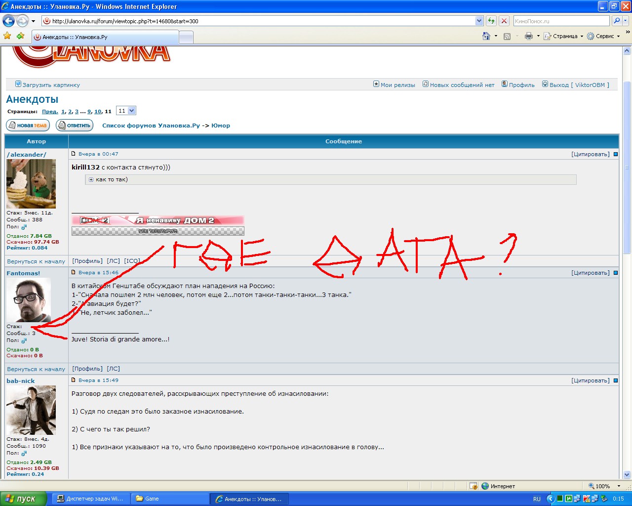632x506 pixels.
Task: Check messages via the Новых сообщений icon
Action: coord(426,84)
